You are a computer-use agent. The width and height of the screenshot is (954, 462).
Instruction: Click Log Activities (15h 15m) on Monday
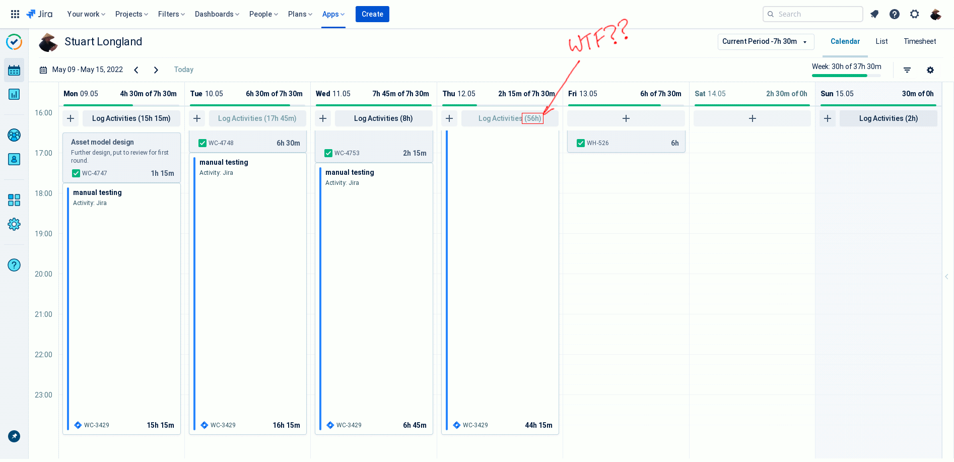click(x=131, y=118)
